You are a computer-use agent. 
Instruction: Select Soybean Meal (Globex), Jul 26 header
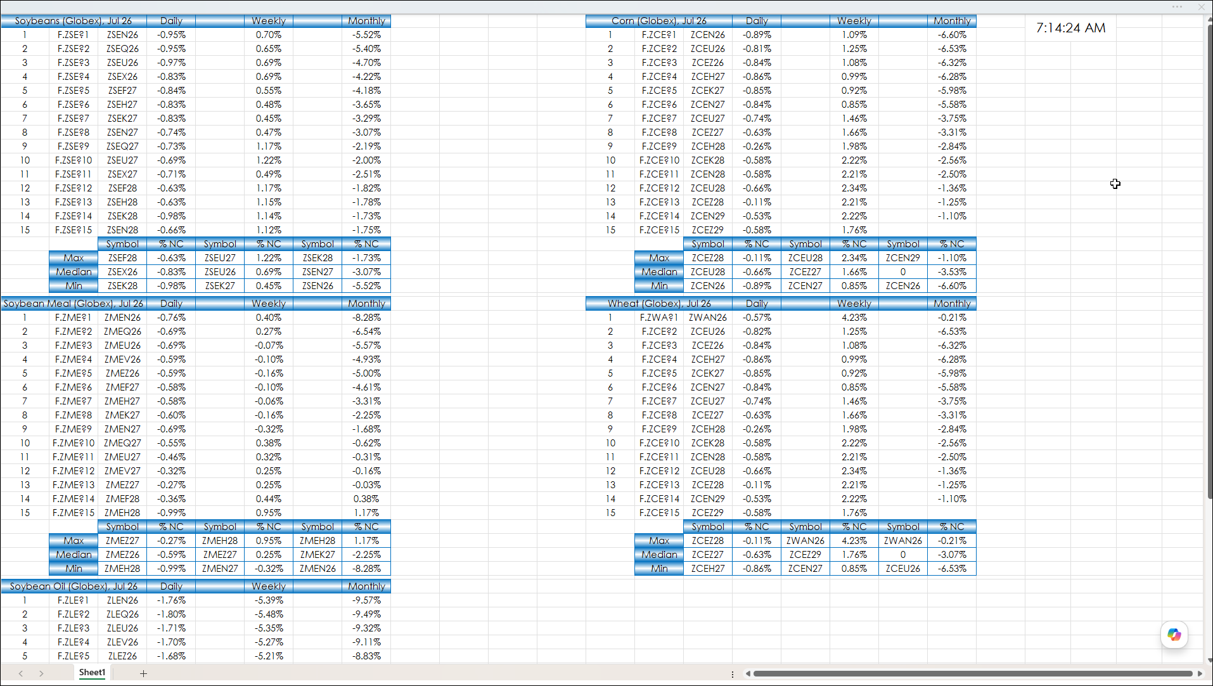74,304
